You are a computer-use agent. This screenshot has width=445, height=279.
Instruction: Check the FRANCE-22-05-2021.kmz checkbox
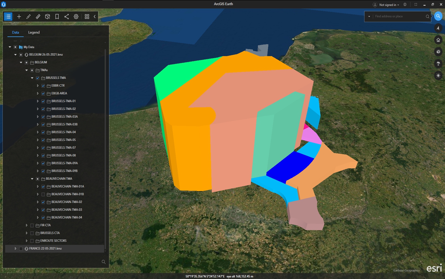pos(21,249)
